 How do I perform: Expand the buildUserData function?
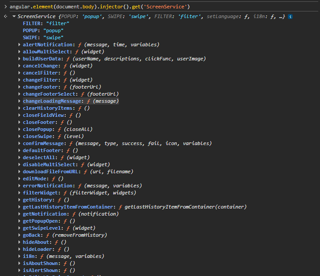[19, 59]
